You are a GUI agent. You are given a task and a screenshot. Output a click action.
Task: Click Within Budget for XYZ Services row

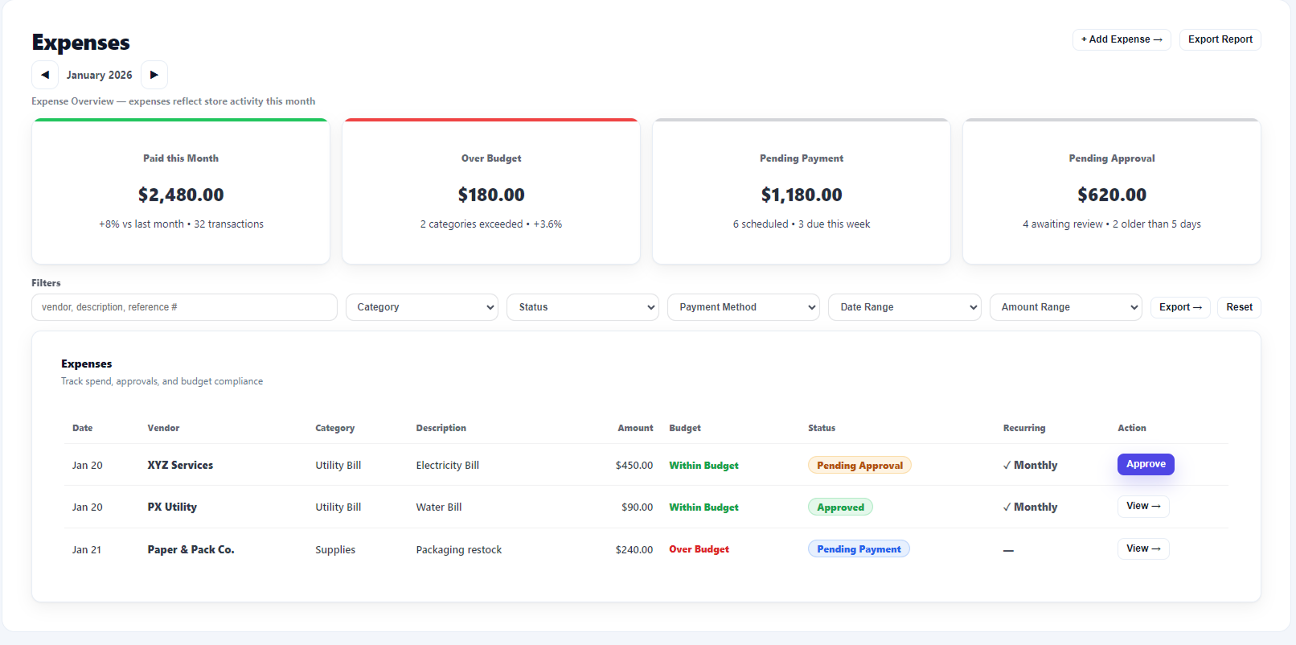703,465
